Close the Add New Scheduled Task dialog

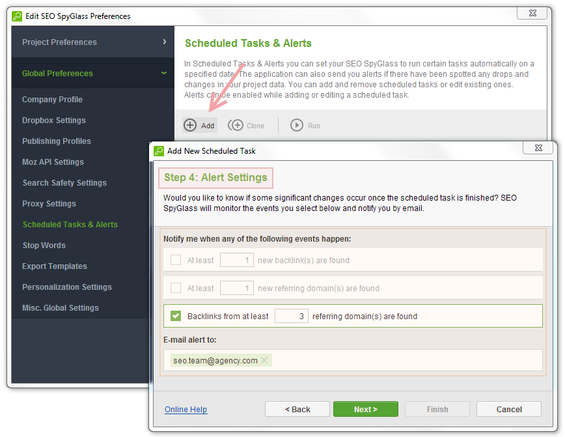coord(538,147)
